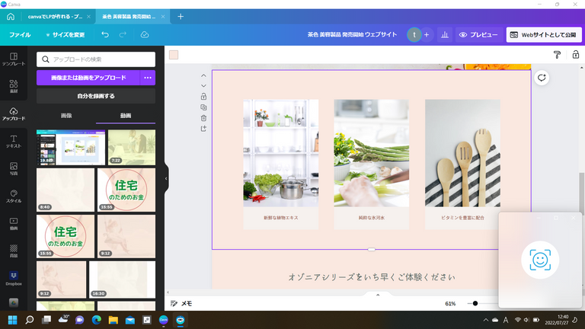
Task: Click the add comment bubble icon
Action: point(542,78)
